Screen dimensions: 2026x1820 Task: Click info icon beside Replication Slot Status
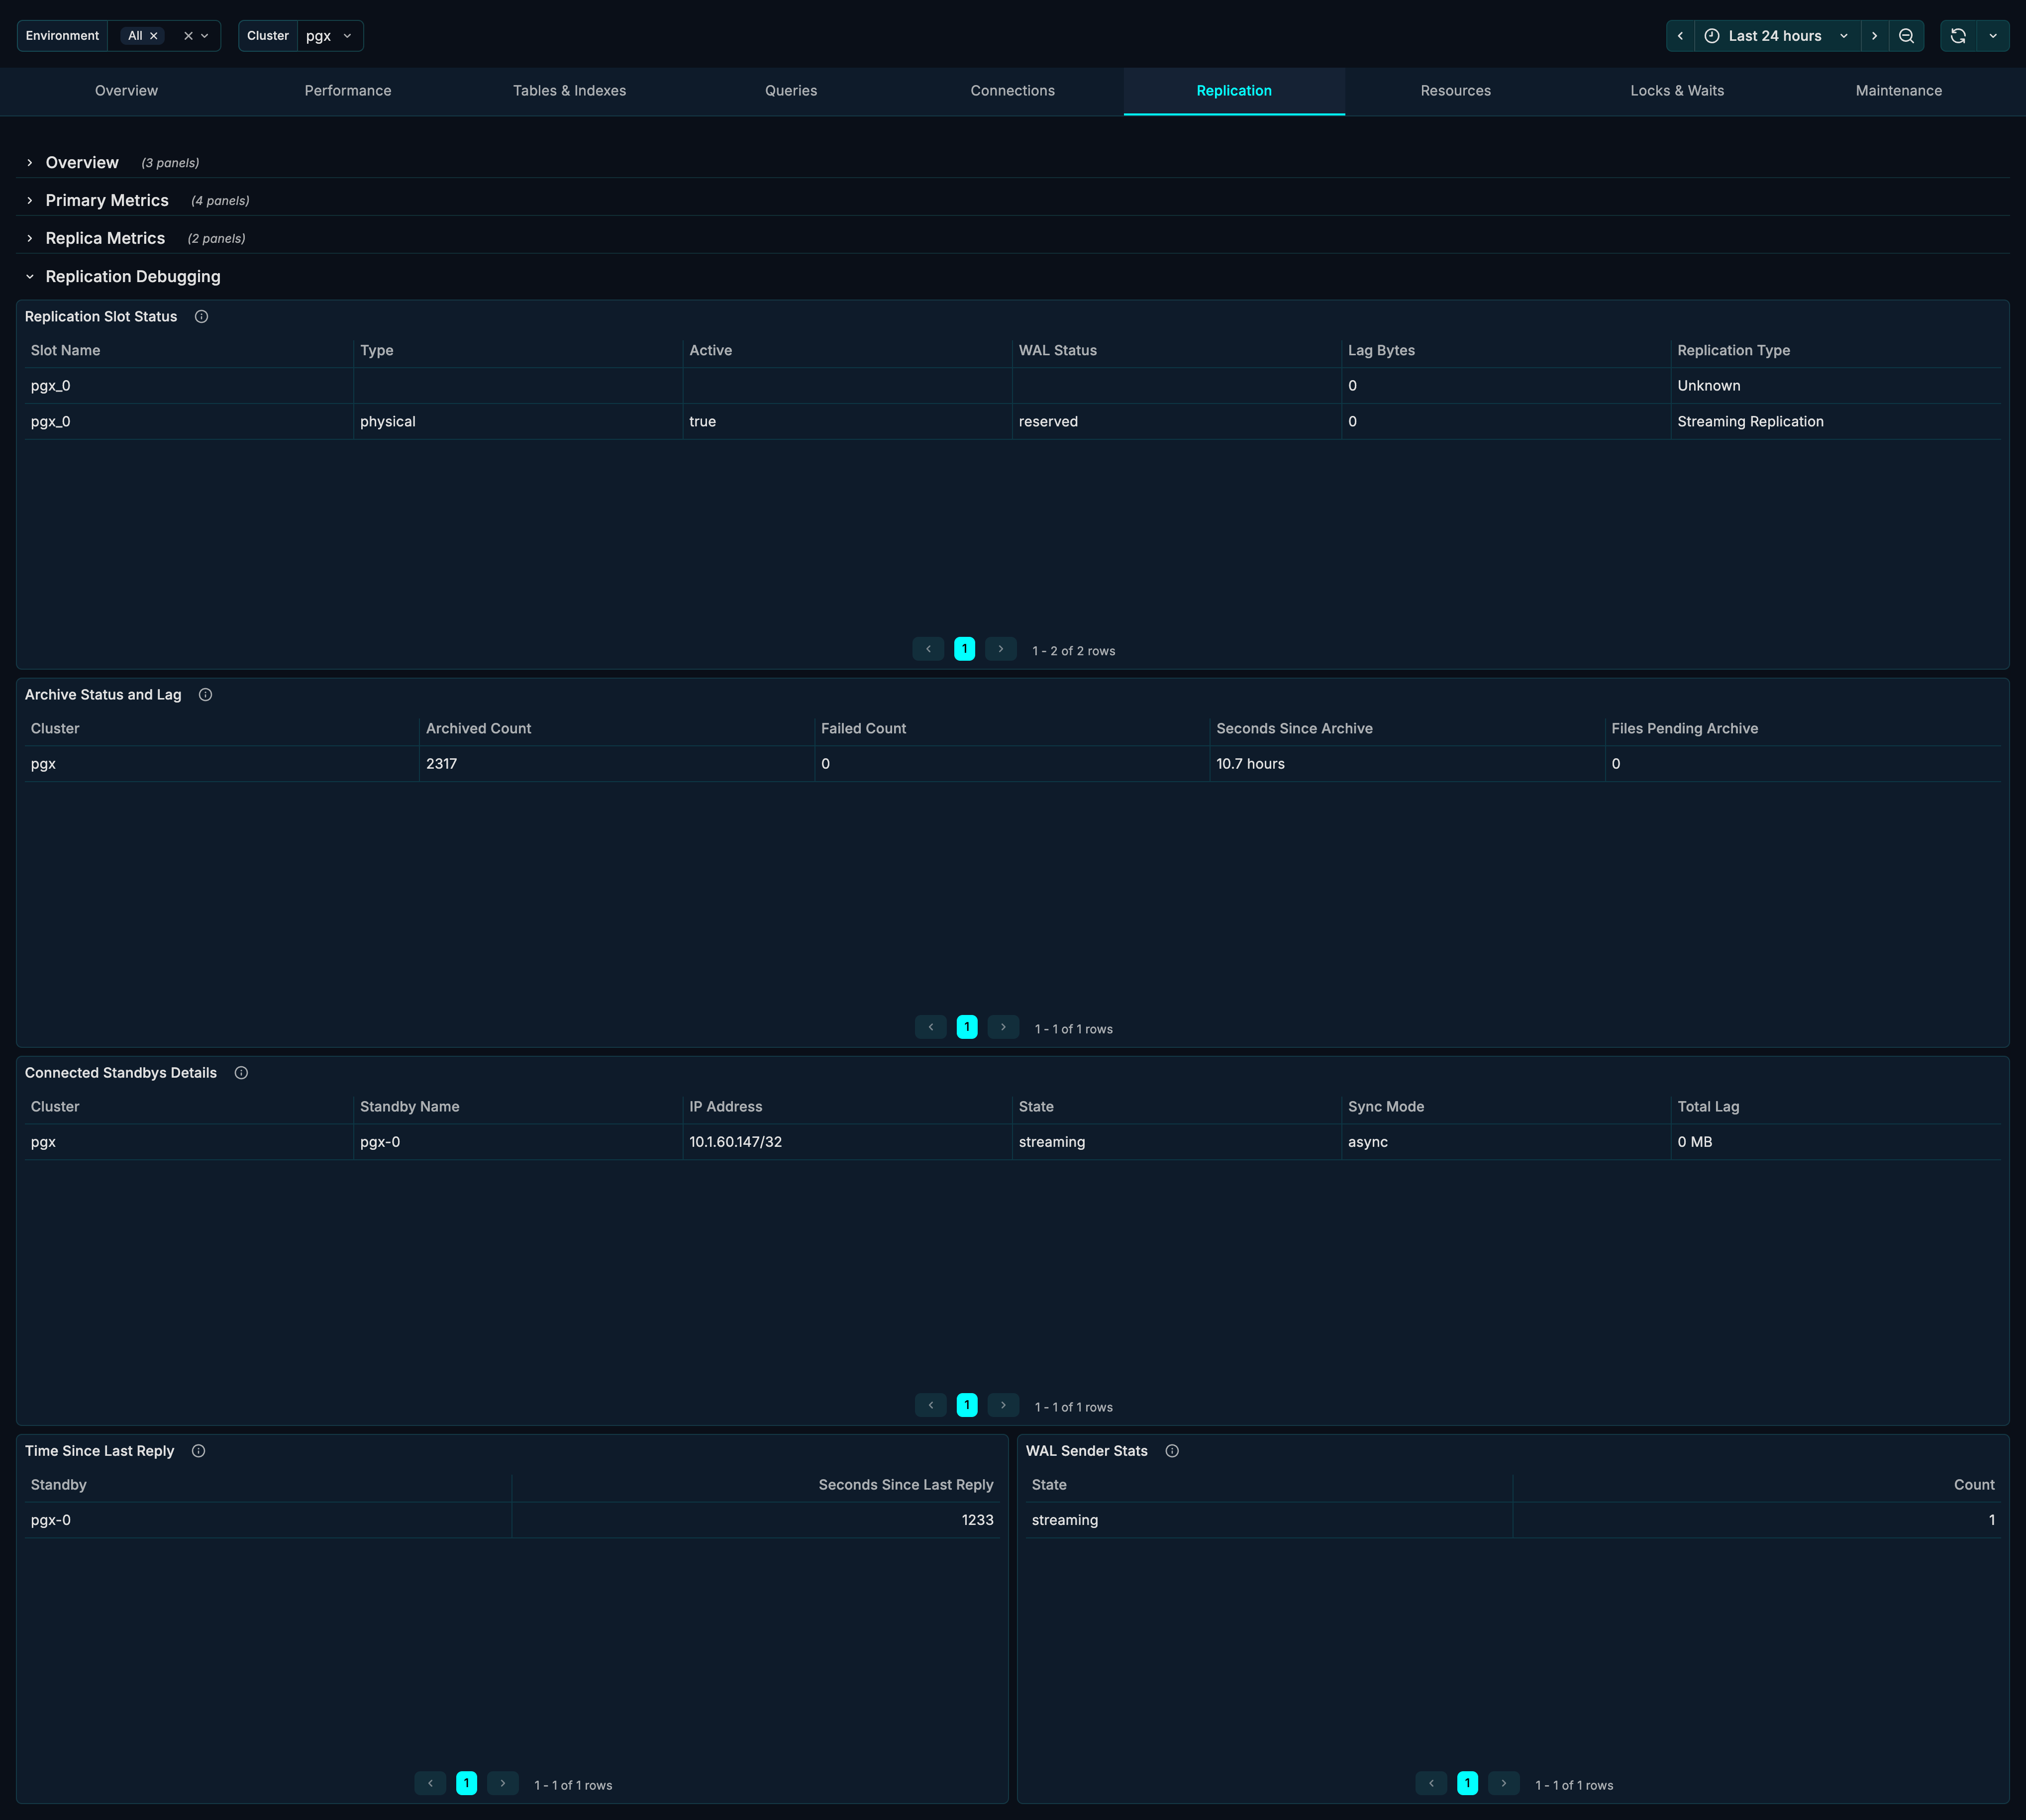click(x=201, y=317)
